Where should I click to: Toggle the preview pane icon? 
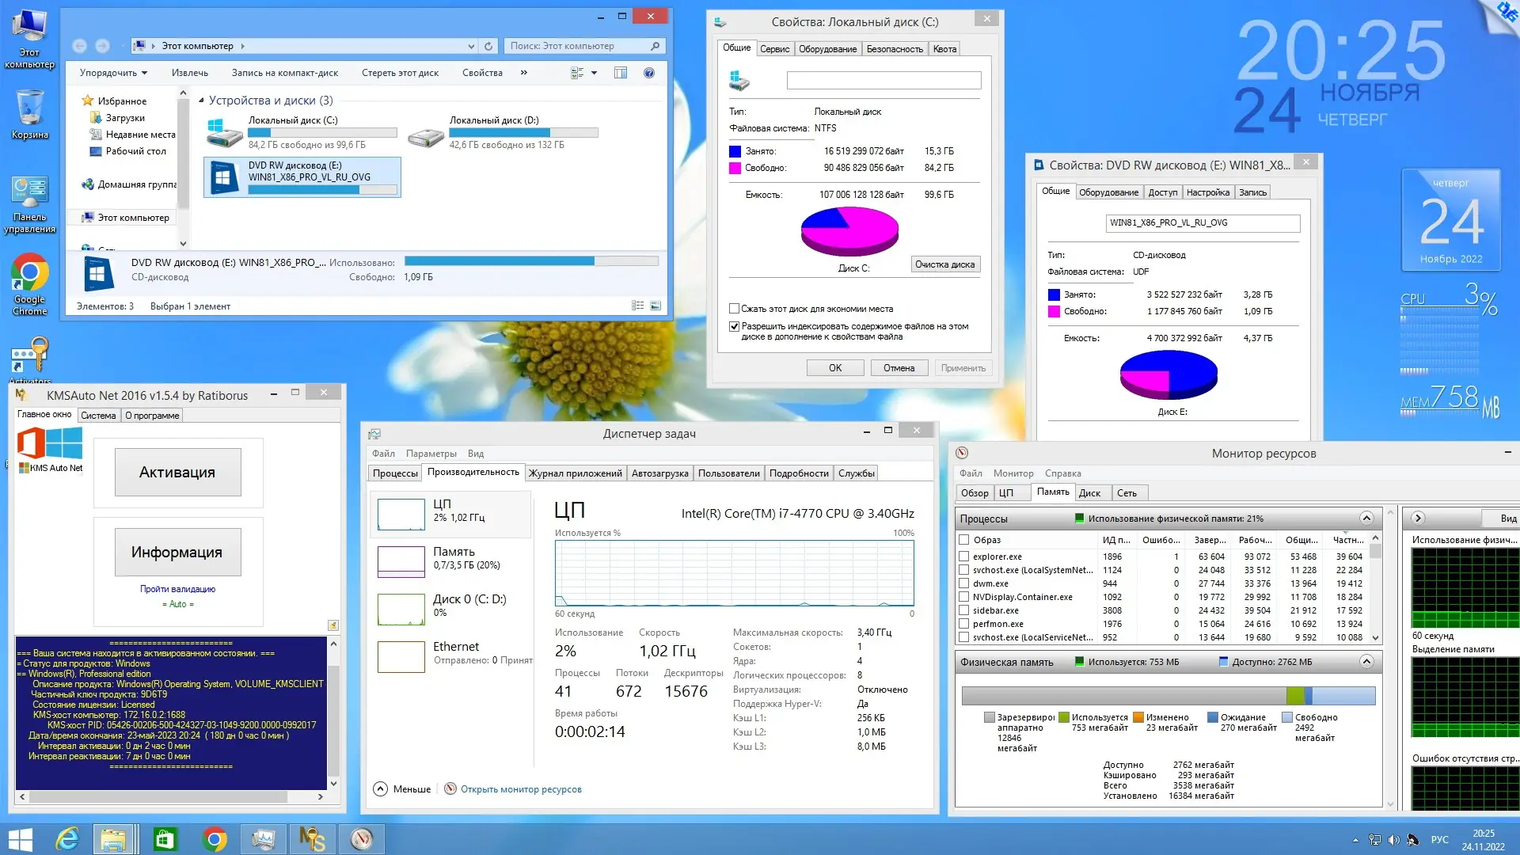(x=621, y=73)
